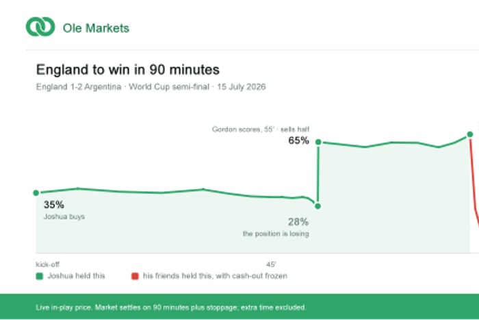Image resolution: width=479 pixels, height=320 pixels.
Task: Click the 28% price label
Action: pos(298,222)
